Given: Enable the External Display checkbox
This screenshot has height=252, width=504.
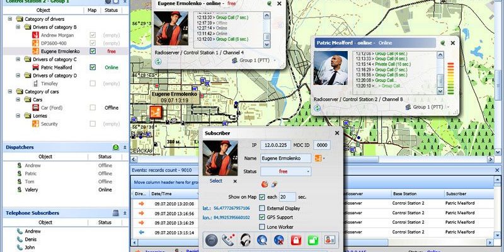Looking at the screenshot, I should point(262,207).
